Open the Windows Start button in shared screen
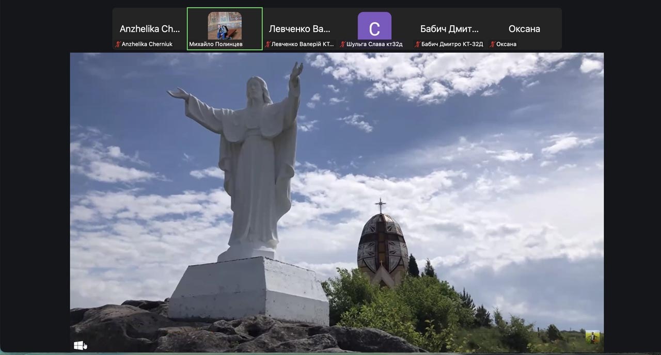Viewport: 661px width, 355px height. tap(79, 345)
